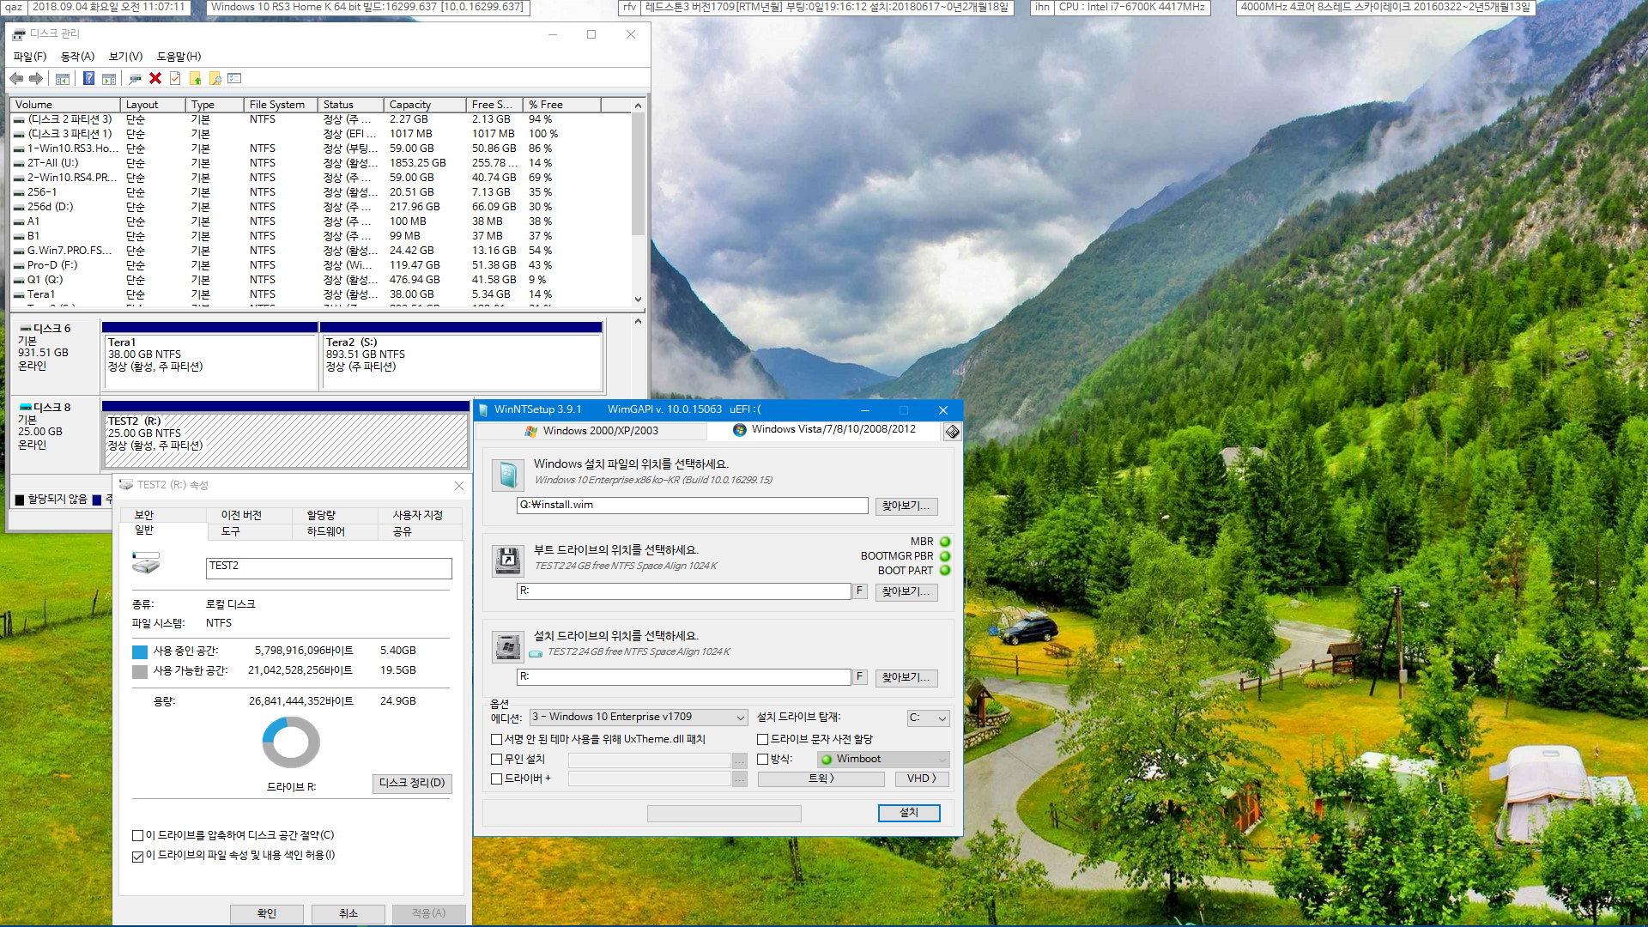Click 찾아보기 next to boot drive
The width and height of the screenshot is (1648, 927).
(906, 592)
